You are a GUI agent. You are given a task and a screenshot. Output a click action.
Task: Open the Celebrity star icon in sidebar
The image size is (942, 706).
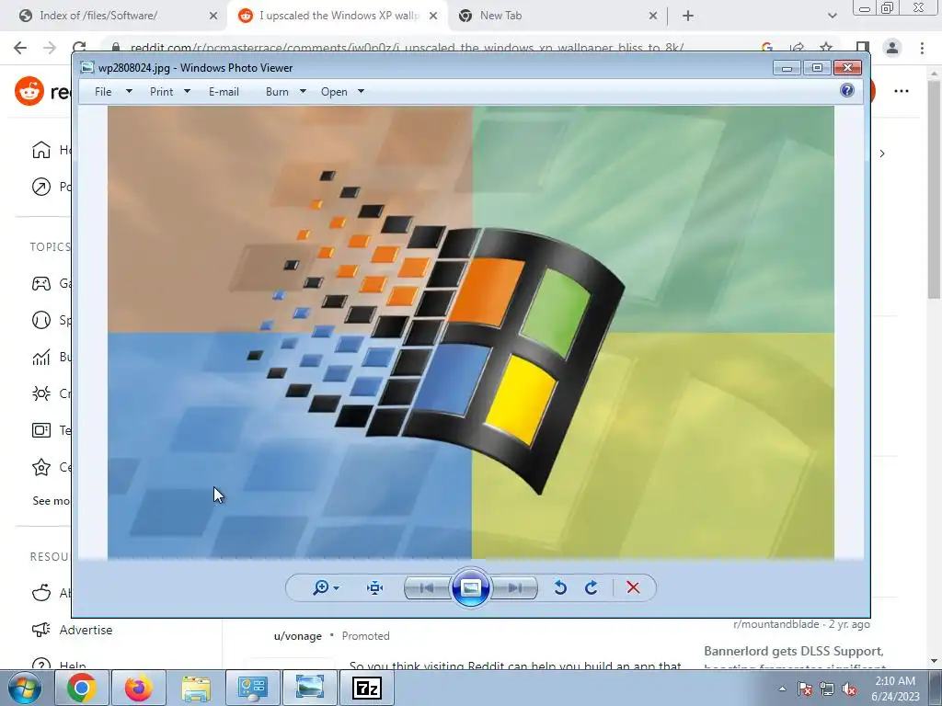(x=40, y=466)
